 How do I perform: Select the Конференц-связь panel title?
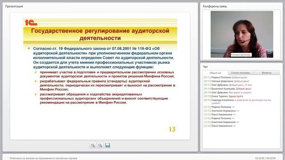[x=215, y=6]
